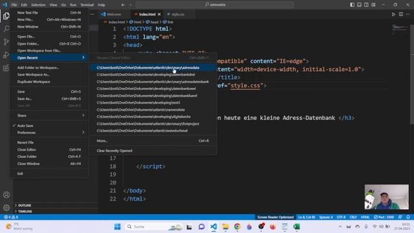Toggle the secondary sidebar layout icon
Viewport: 414px width, 233px height.
pos(366,5)
